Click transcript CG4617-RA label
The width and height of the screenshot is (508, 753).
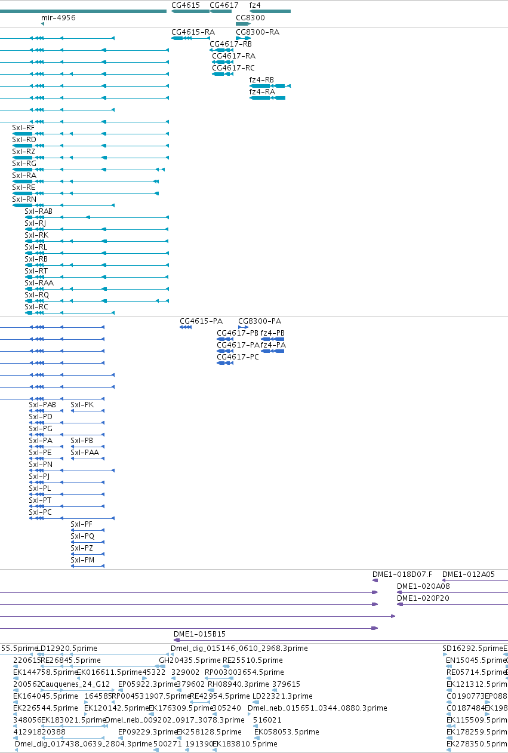coord(233,56)
